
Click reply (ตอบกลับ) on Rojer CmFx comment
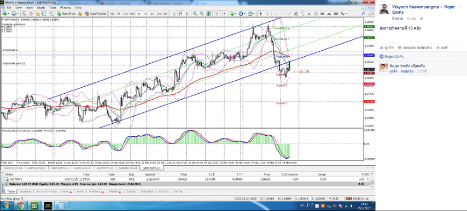pos(407,71)
